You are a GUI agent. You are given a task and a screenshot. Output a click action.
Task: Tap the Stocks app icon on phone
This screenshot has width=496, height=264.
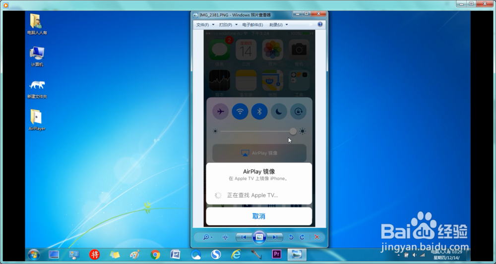[x=220, y=80]
